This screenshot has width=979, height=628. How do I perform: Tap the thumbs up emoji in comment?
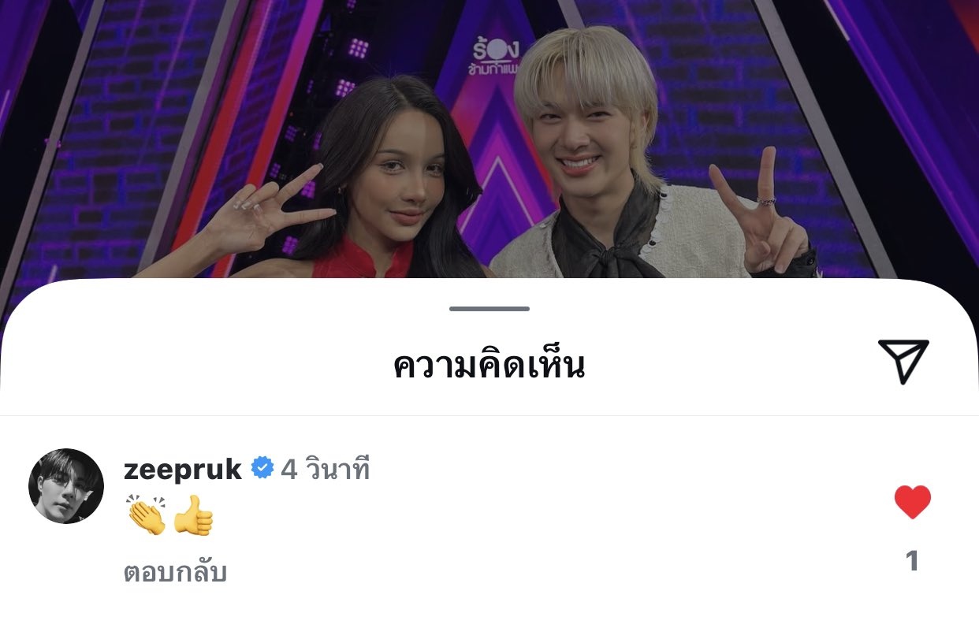point(193,516)
